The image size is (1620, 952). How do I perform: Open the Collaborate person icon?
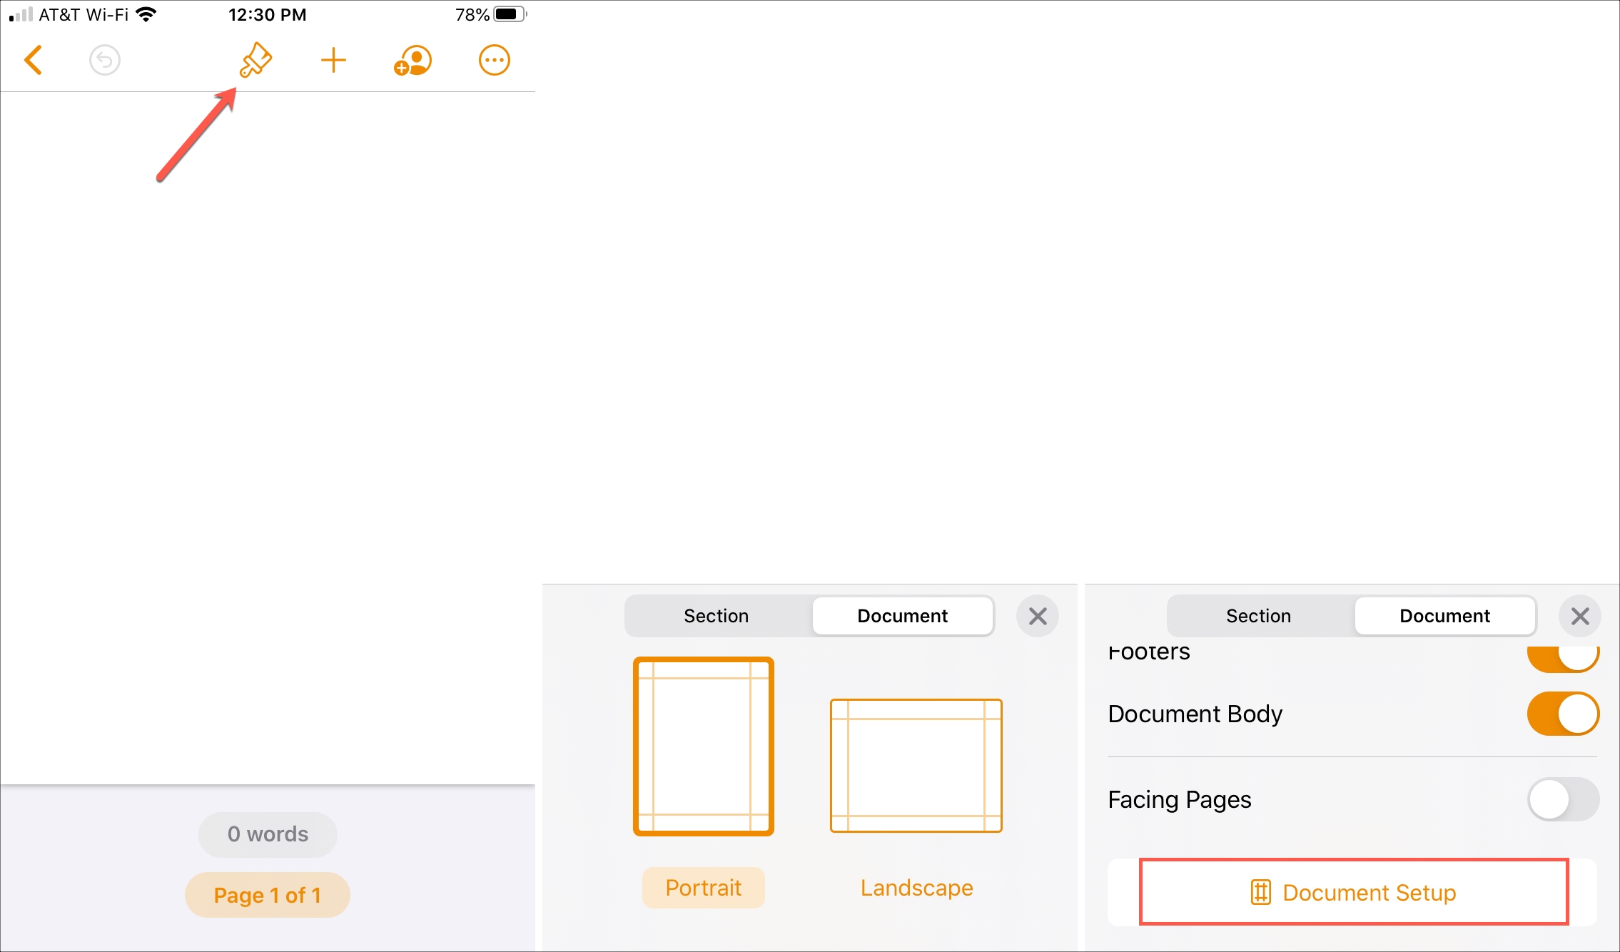click(412, 60)
